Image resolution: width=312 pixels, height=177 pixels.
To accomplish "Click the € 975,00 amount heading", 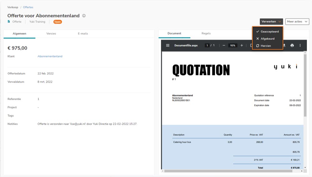I will click(x=17, y=48).
